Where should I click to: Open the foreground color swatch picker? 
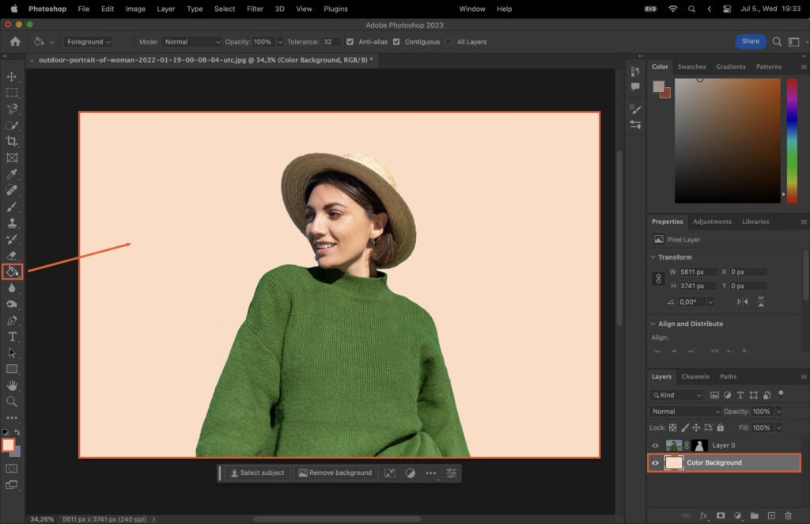(x=9, y=446)
